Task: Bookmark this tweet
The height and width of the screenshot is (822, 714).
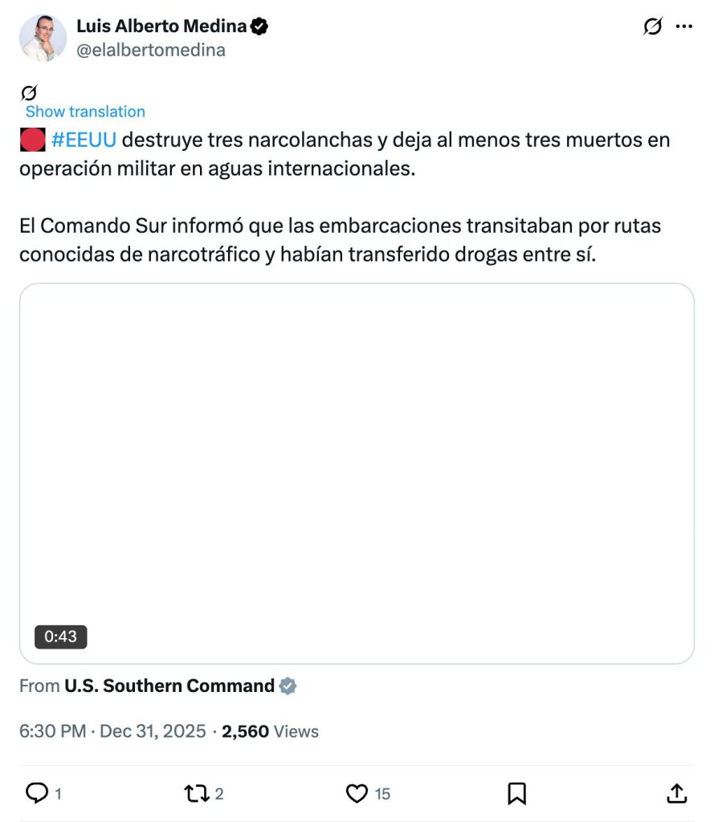Action: pyautogui.click(x=516, y=793)
